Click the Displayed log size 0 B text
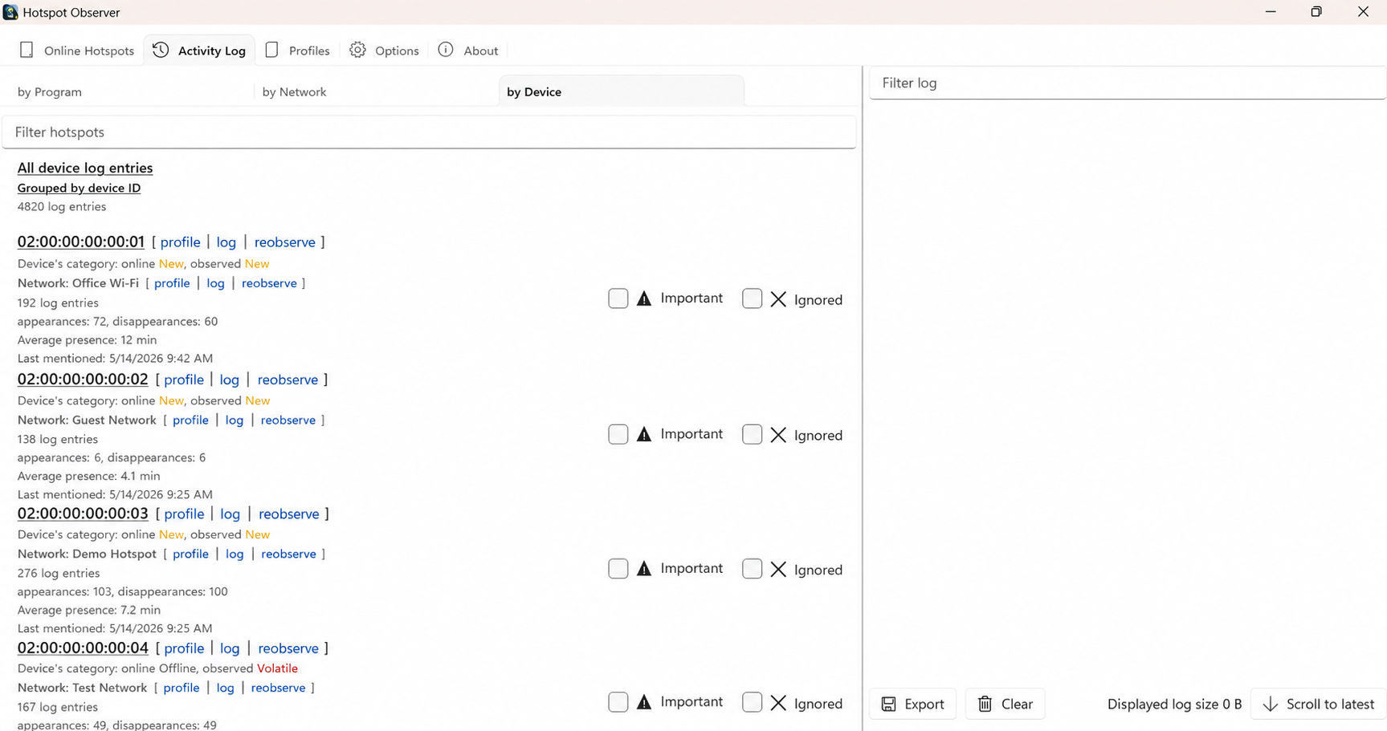This screenshot has height=731, width=1387. pyautogui.click(x=1174, y=705)
